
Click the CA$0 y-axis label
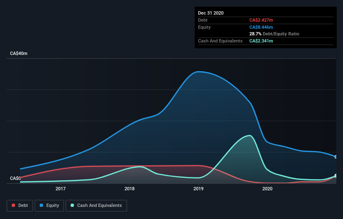click(15, 178)
